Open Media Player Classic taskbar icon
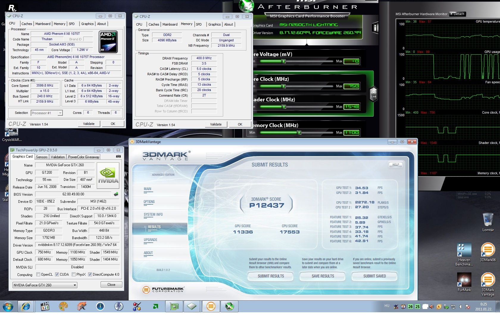The image size is (500, 320). [45, 306]
